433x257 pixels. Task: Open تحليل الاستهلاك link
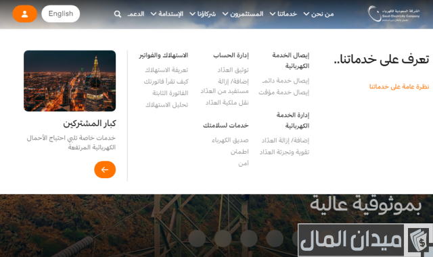click(x=167, y=105)
